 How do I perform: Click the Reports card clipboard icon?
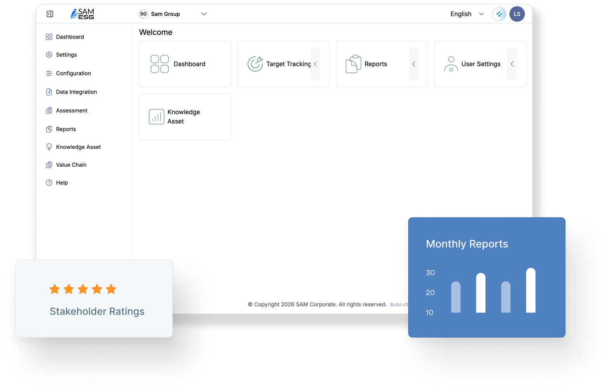point(353,64)
